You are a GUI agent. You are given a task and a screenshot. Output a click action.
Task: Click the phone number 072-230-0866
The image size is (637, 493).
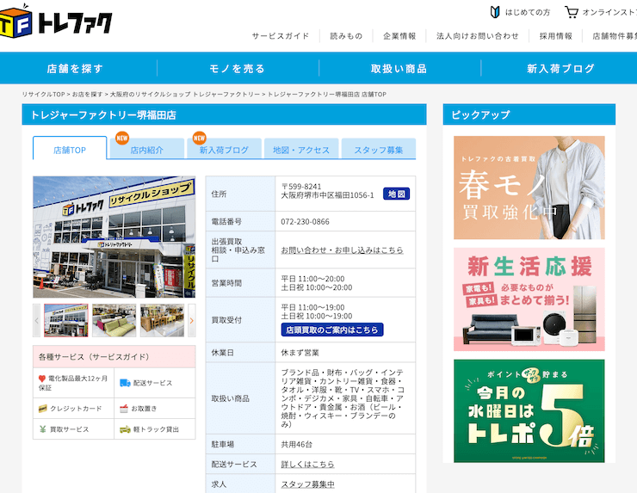click(305, 222)
